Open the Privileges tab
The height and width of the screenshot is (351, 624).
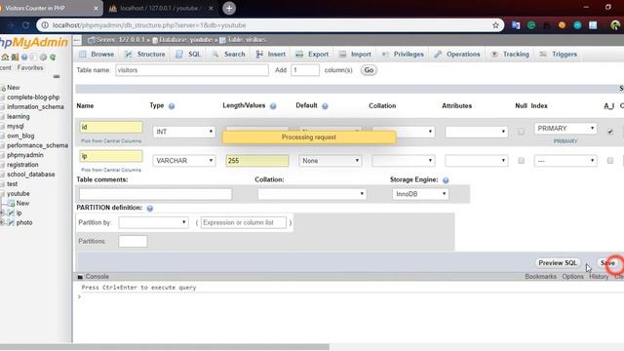pyautogui.click(x=403, y=55)
